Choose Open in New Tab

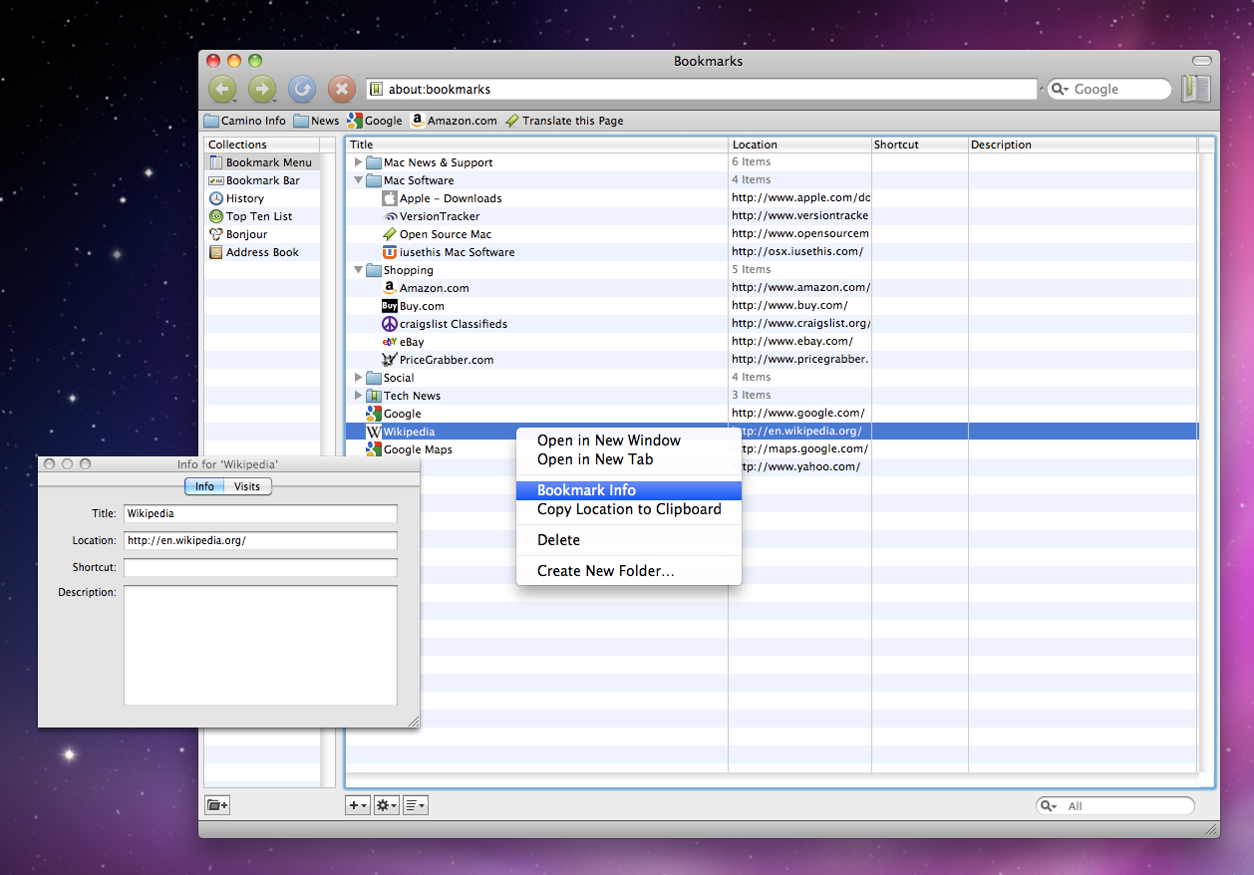[x=629, y=459]
